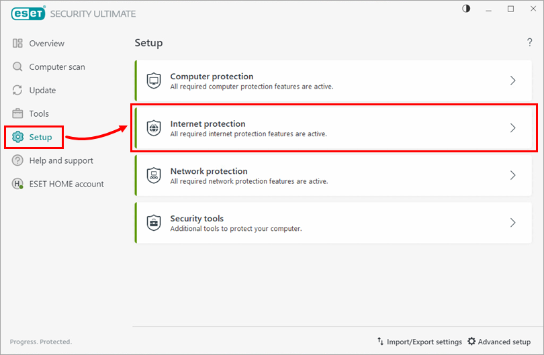Open ESET HOME account page

pos(66,184)
